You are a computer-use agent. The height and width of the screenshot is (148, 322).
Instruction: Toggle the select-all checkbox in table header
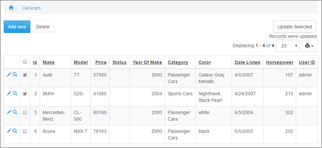pyautogui.click(x=25, y=62)
